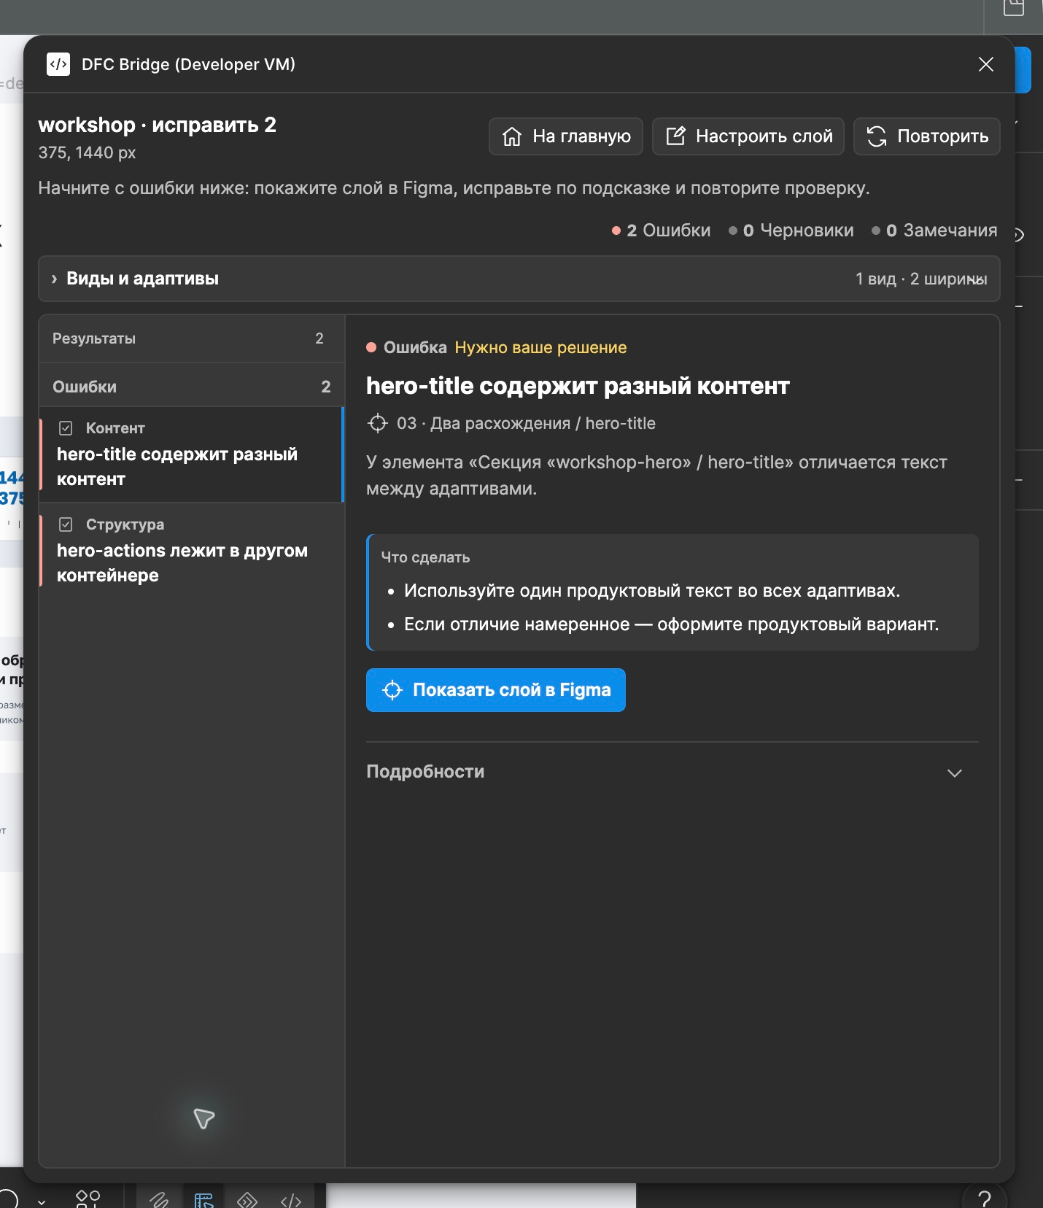Image resolution: width=1043 pixels, height=1208 pixels.
Task: Select the Design mode icon in bottom toolbar
Action: [203, 1199]
